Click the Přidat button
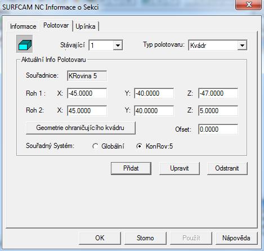This screenshot has height=251, width=264. [131, 168]
